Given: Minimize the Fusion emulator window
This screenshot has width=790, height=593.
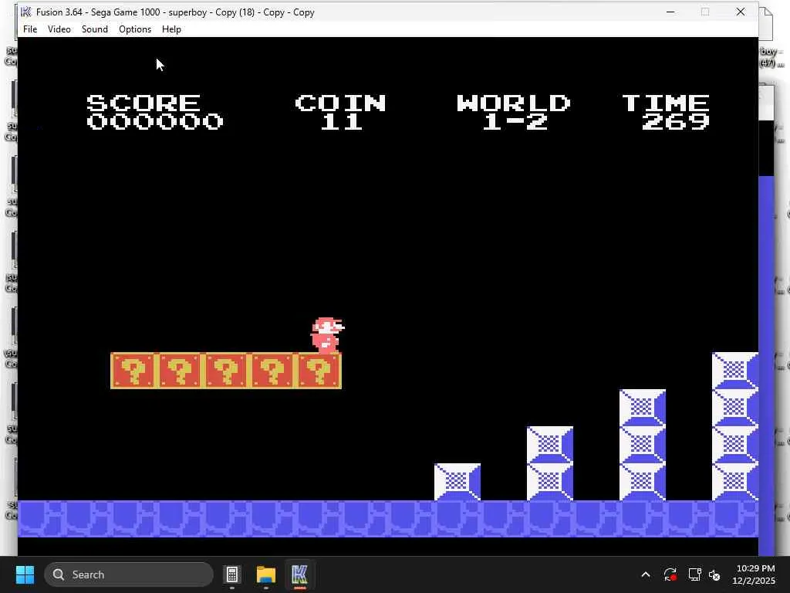Looking at the screenshot, I should [670, 12].
